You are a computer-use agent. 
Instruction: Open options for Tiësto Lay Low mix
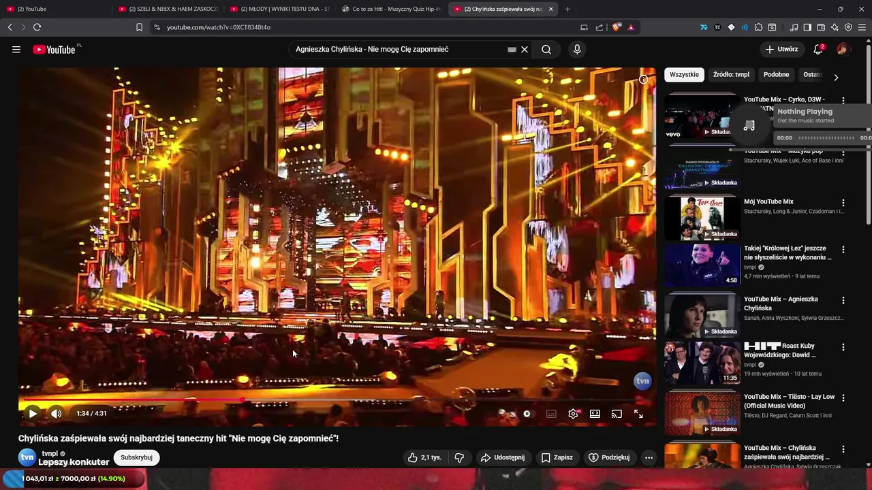[x=843, y=397]
